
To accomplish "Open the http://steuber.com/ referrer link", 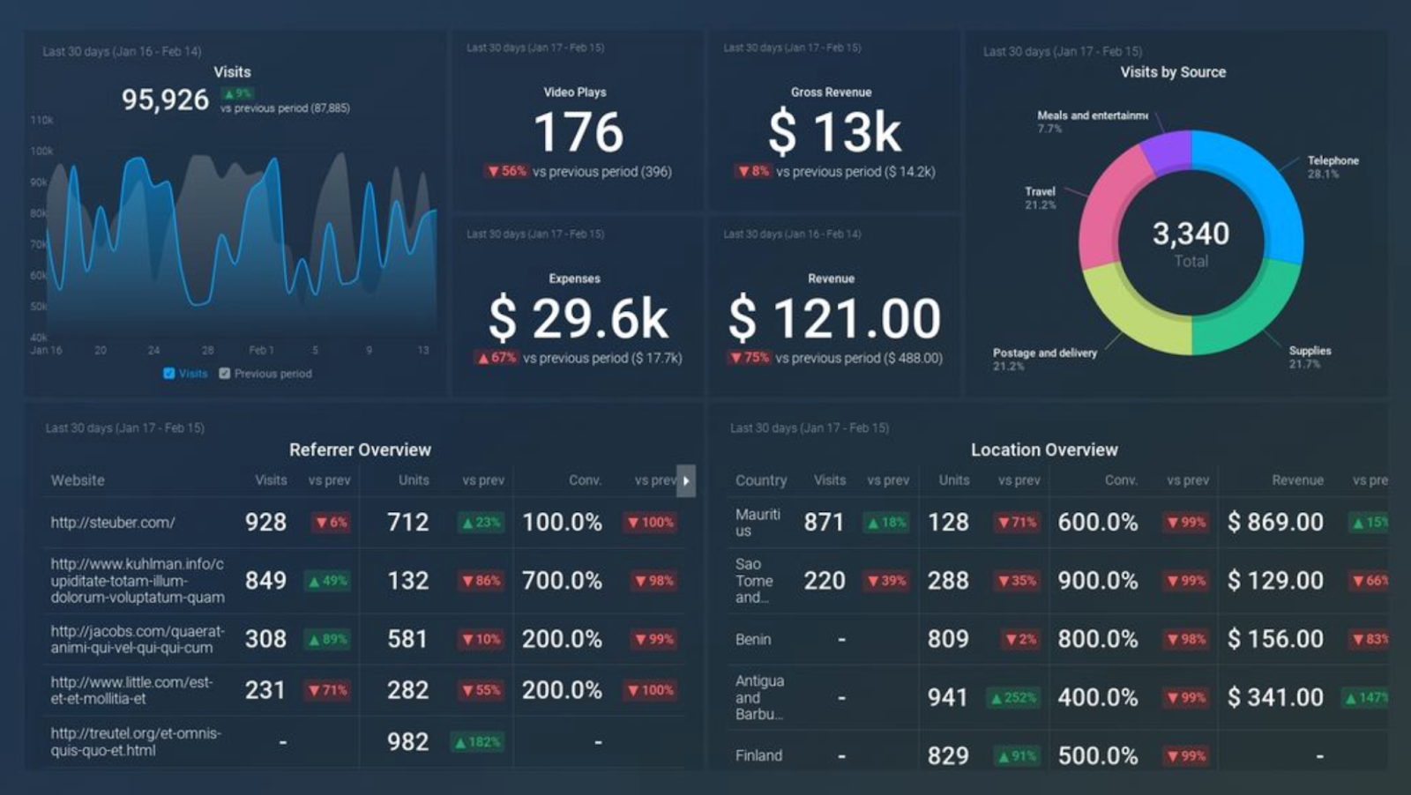I will pyautogui.click(x=113, y=523).
